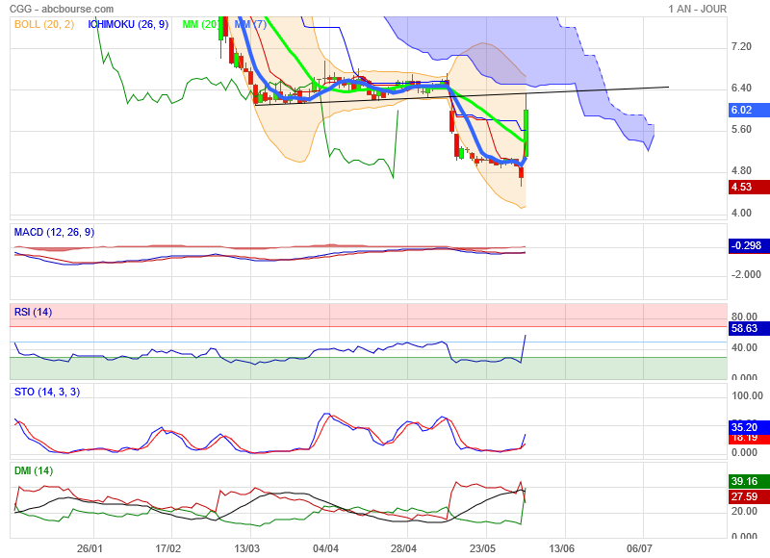Screen dimensions: 770x558
Task: Click the 40.00 RSI axis value
Action: coord(744,347)
